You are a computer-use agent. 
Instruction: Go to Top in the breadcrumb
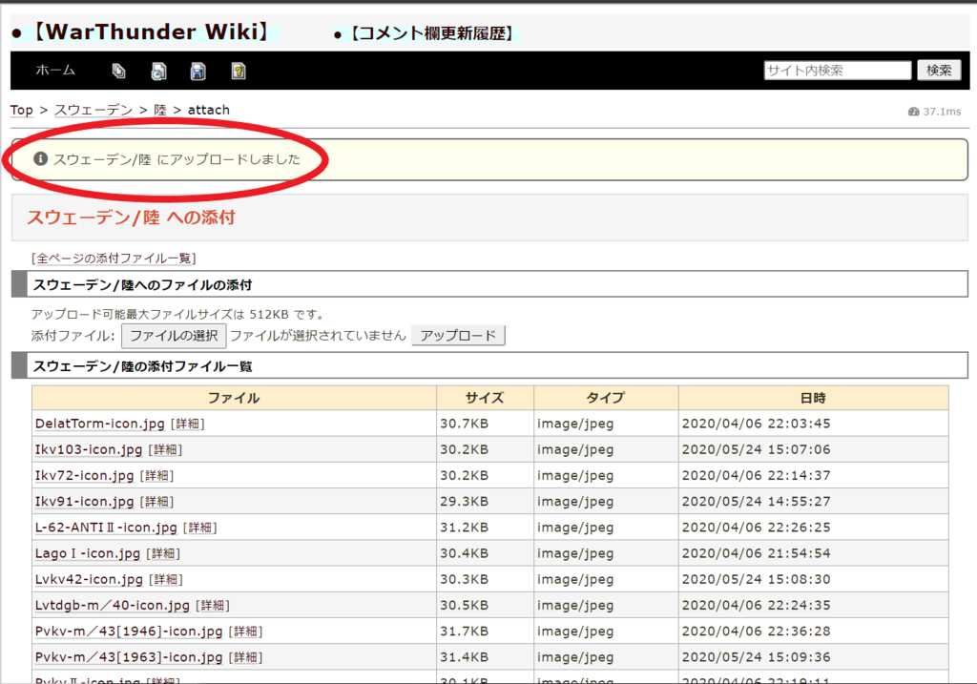pos(22,110)
